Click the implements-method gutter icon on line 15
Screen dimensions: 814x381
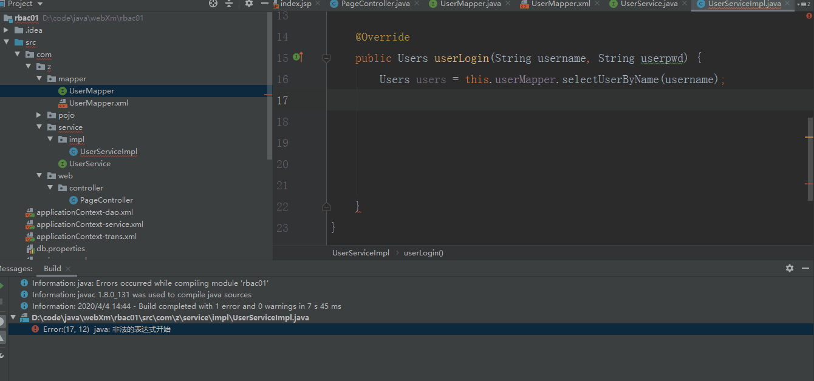[x=298, y=57]
